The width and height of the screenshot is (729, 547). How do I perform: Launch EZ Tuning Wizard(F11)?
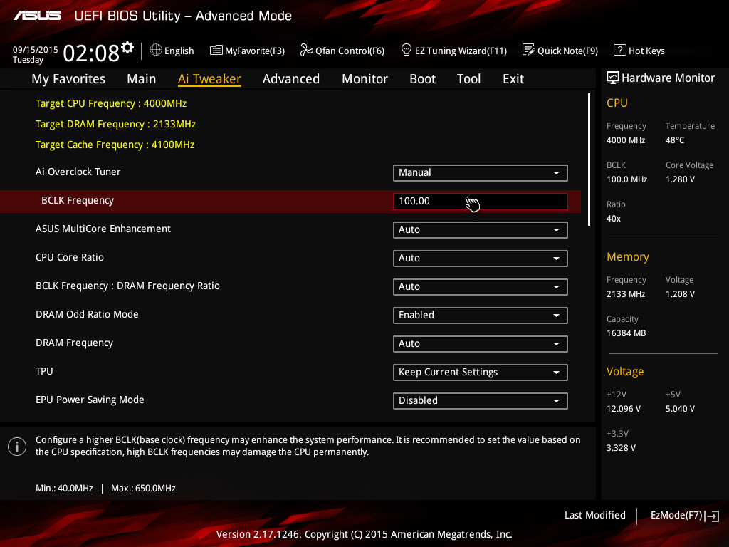(453, 51)
